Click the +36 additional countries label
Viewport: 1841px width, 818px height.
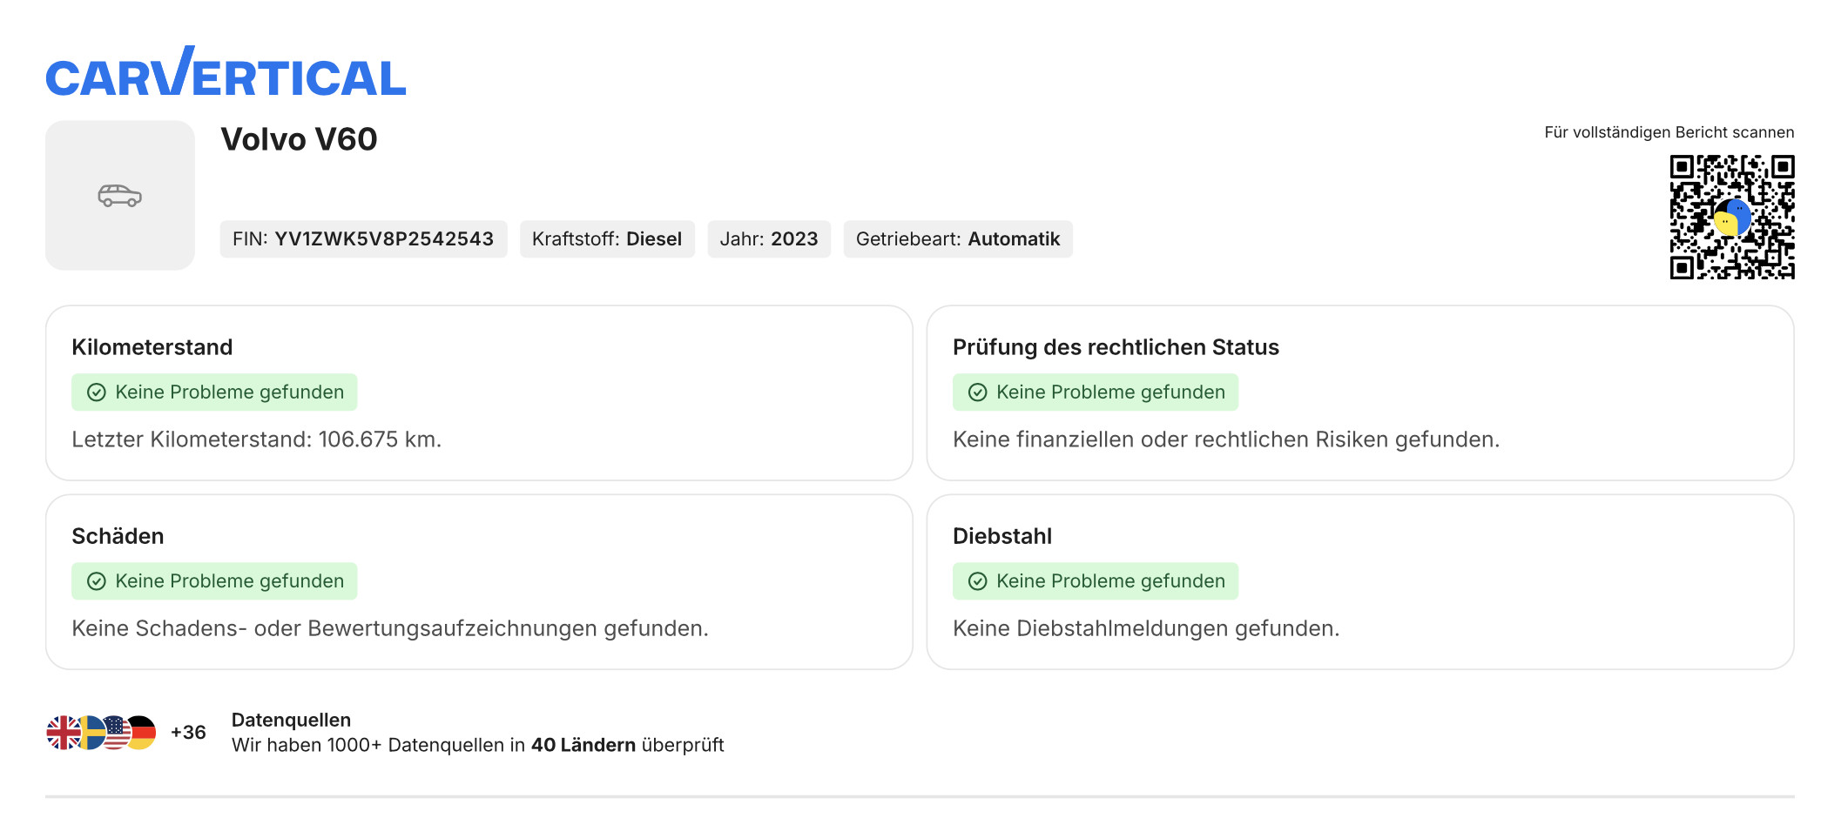[188, 733]
